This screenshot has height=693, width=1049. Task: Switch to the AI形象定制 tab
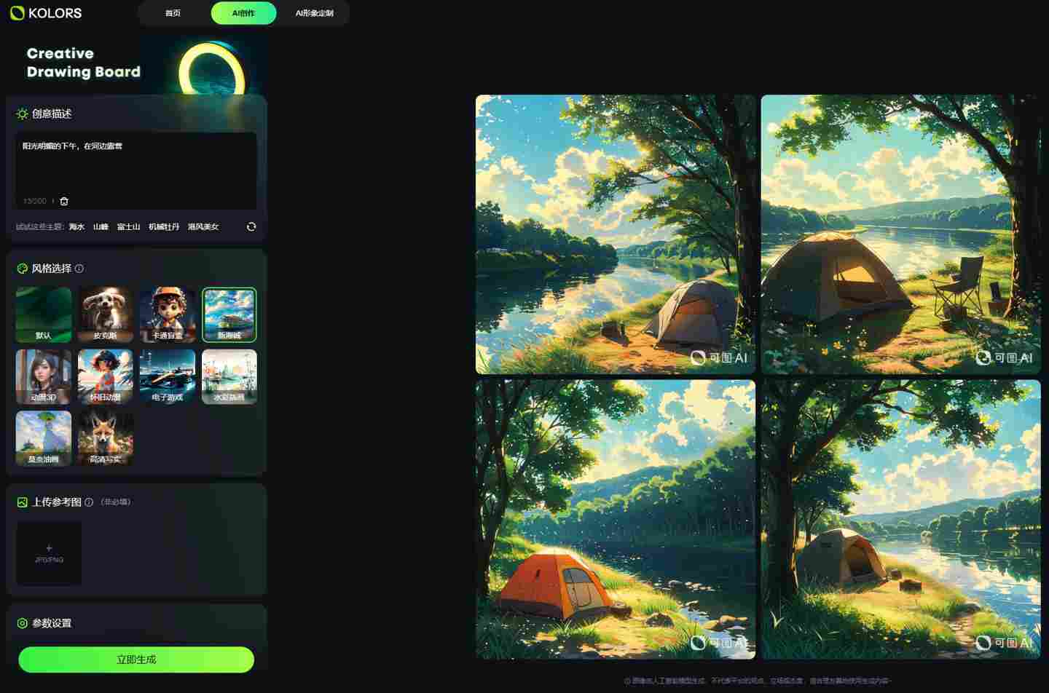coord(314,13)
